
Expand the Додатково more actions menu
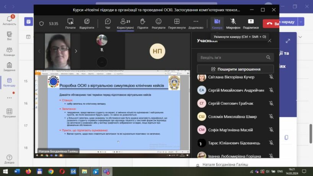[x=196, y=23]
